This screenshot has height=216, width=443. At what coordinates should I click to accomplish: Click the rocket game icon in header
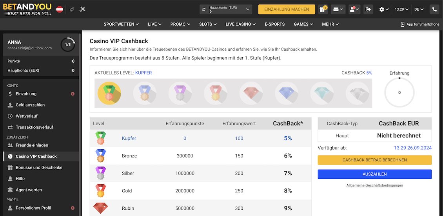(x=72, y=9)
